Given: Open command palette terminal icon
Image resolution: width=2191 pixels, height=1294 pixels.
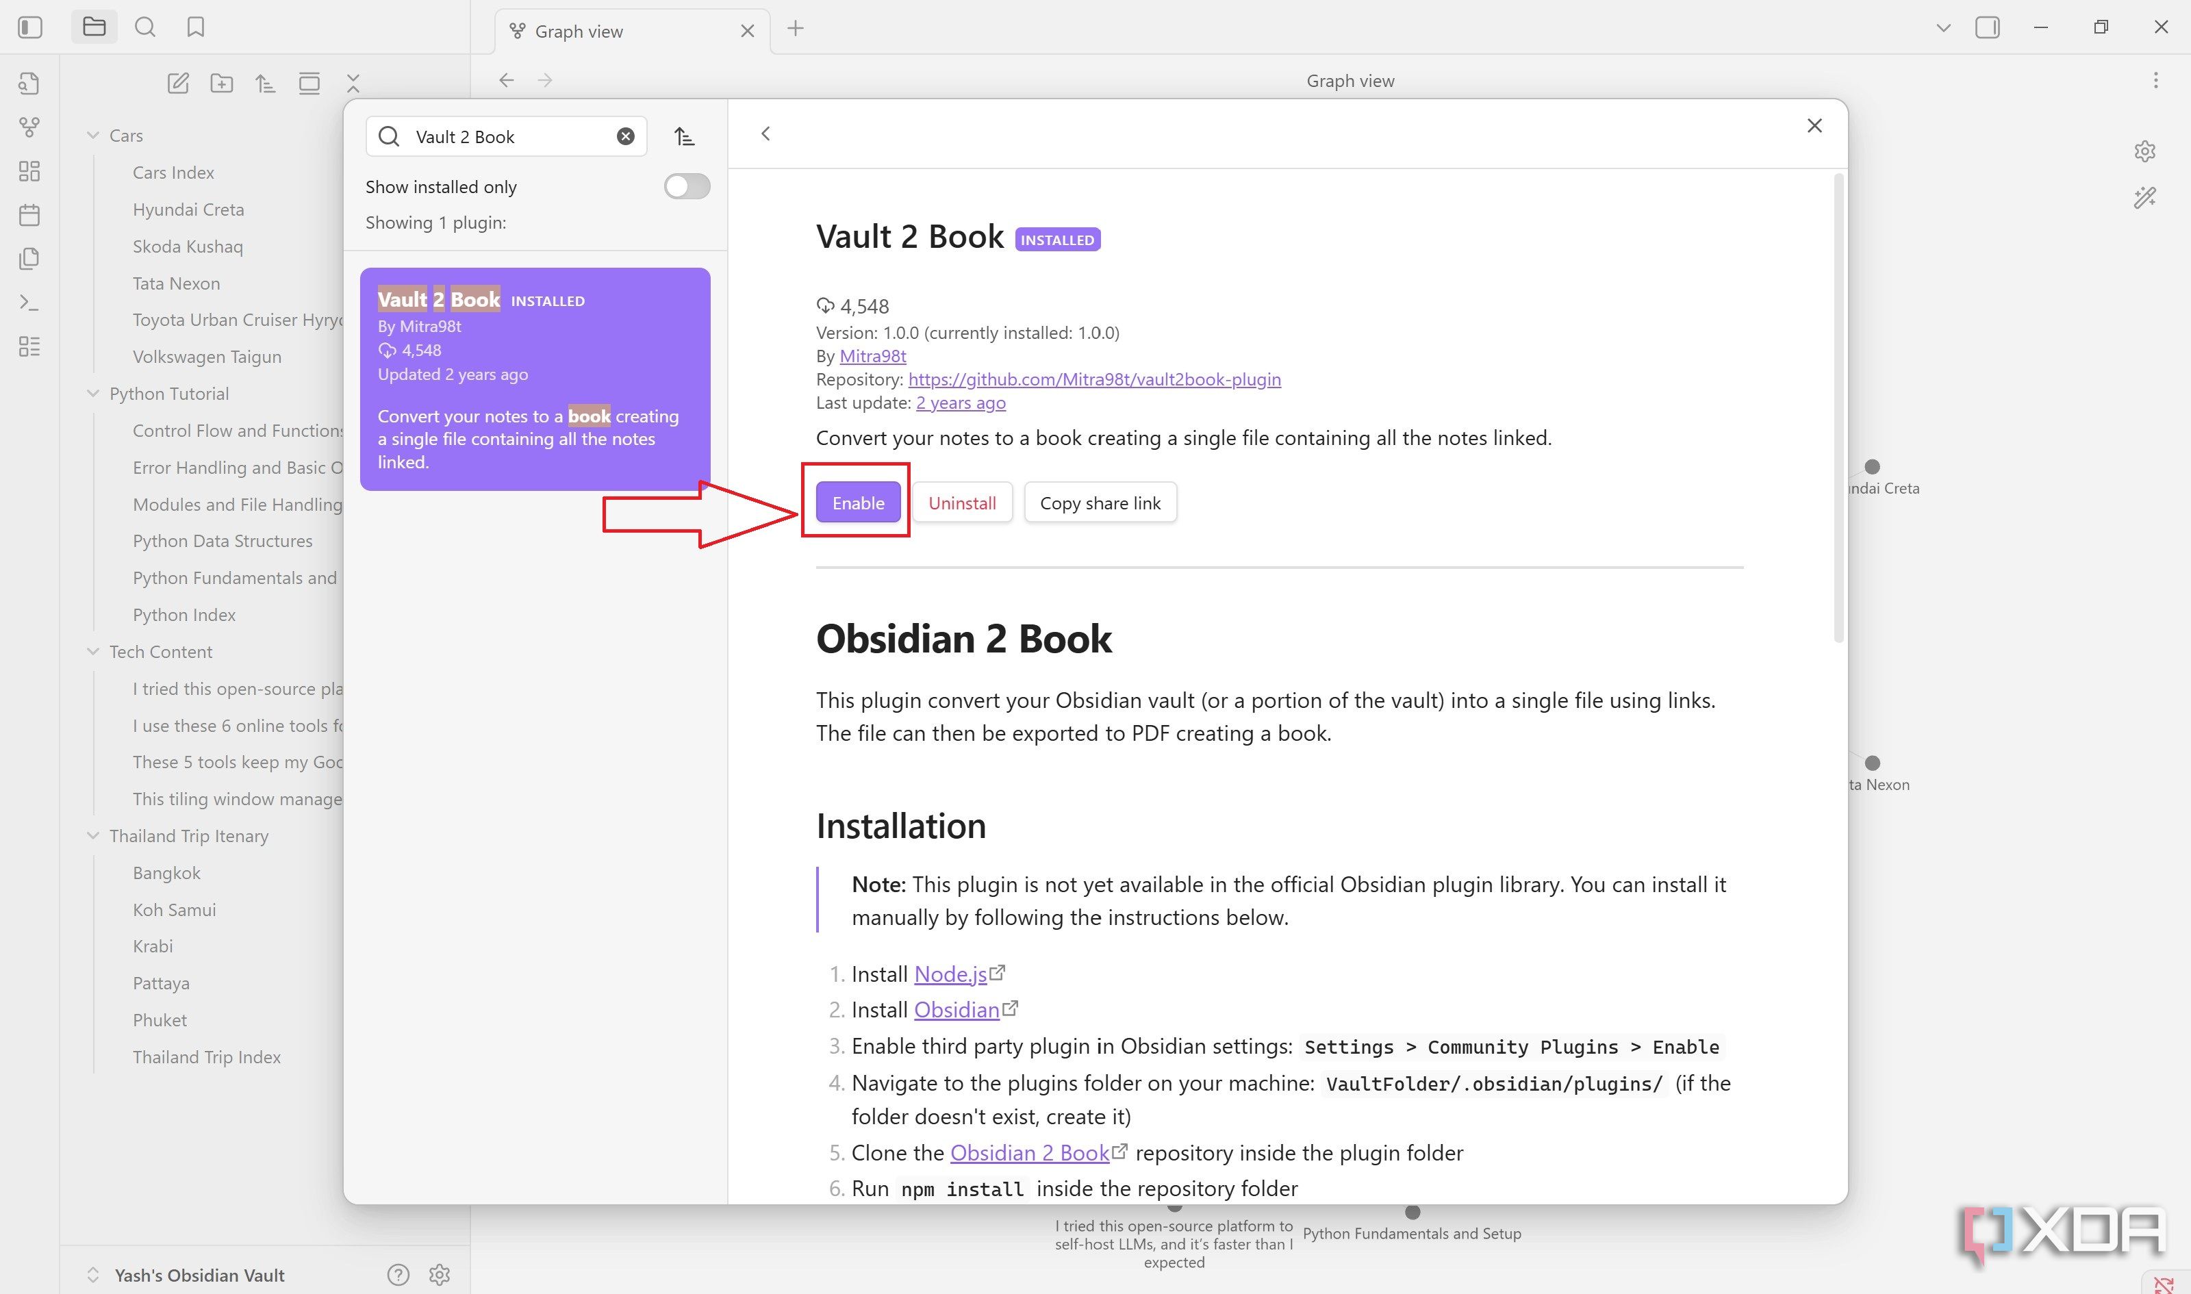Looking at the screenshot, I should [x=29, y=303].
